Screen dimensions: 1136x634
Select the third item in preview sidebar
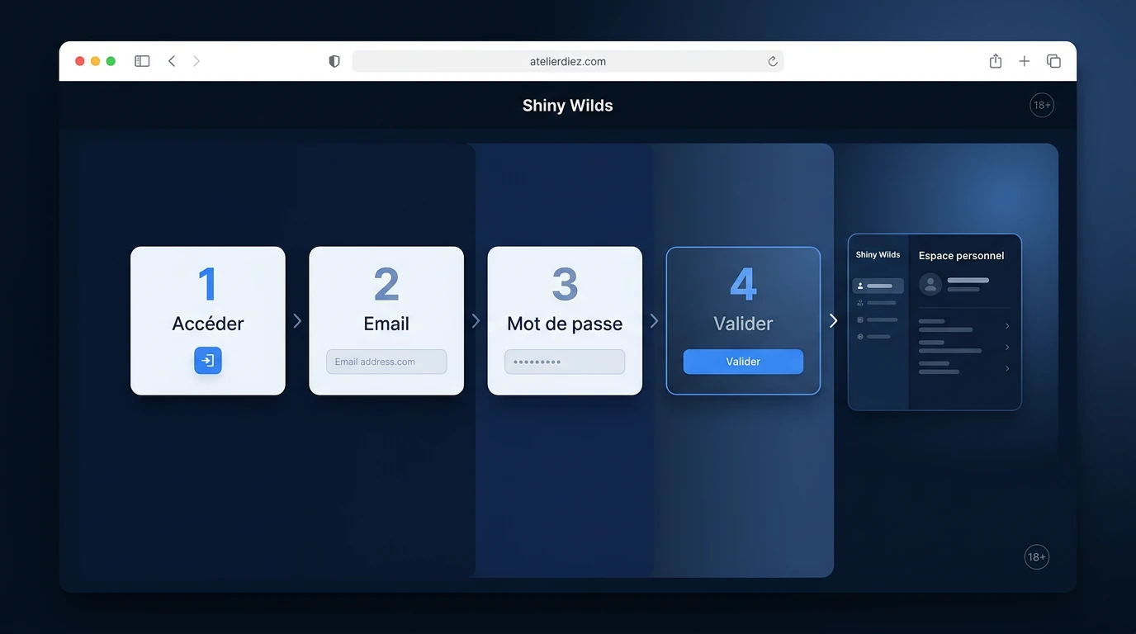(x=878, y=319)
